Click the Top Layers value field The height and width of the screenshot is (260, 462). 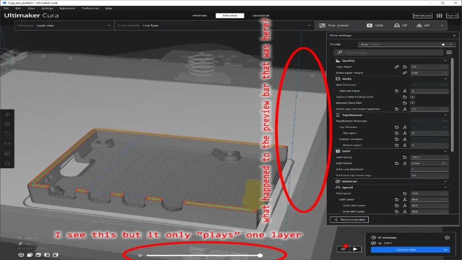click(x=430, y=133)
